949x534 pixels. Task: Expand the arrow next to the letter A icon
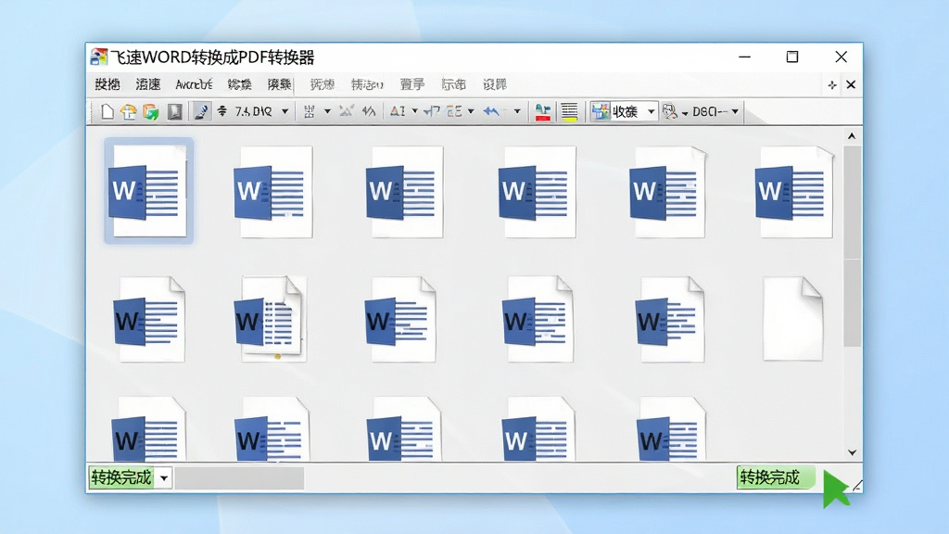point(414,111)
